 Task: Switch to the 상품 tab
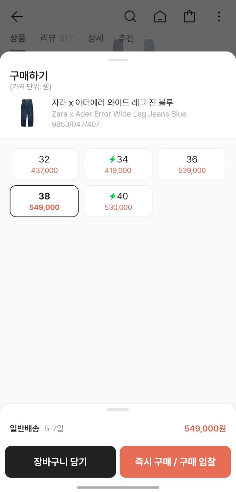18,38
